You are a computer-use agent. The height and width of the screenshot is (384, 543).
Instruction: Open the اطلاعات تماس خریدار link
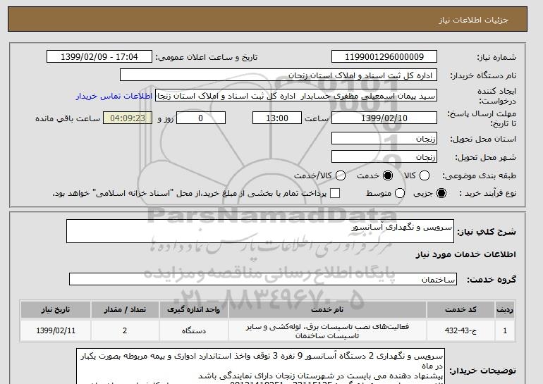(x=114, y=96)
